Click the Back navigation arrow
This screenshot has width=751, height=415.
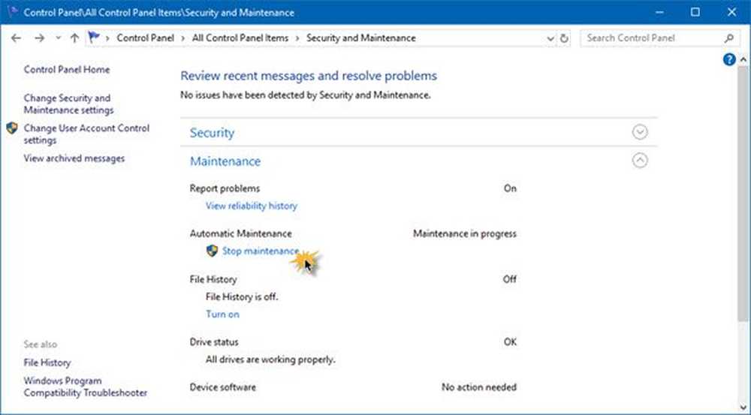click(17, 38)
